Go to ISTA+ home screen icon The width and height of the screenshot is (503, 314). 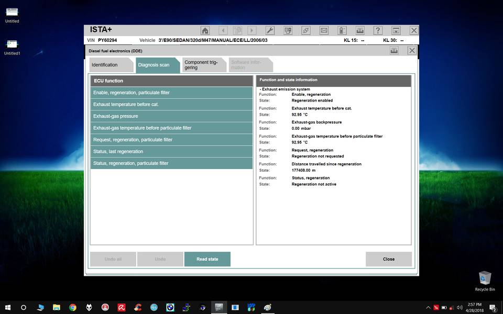tap(205, 30)
